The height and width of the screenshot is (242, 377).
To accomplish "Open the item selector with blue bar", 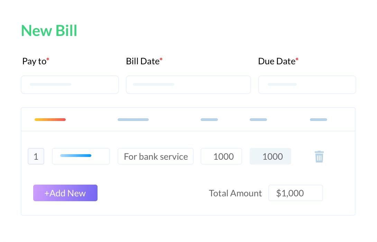I will [81, 157].
